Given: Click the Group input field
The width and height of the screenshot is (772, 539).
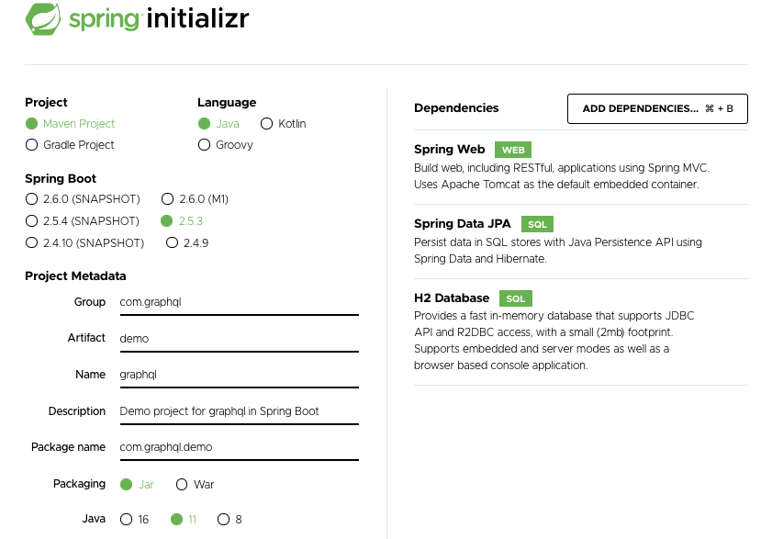Looking at the screenshot, I should coord(238,302).
